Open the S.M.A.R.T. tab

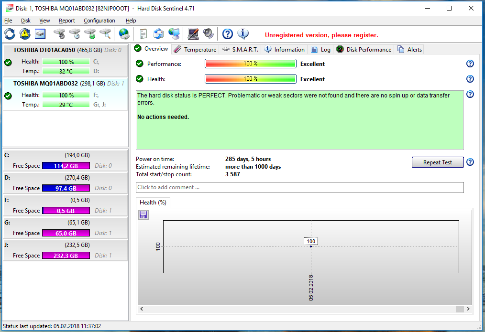click(x=240, y=49)
